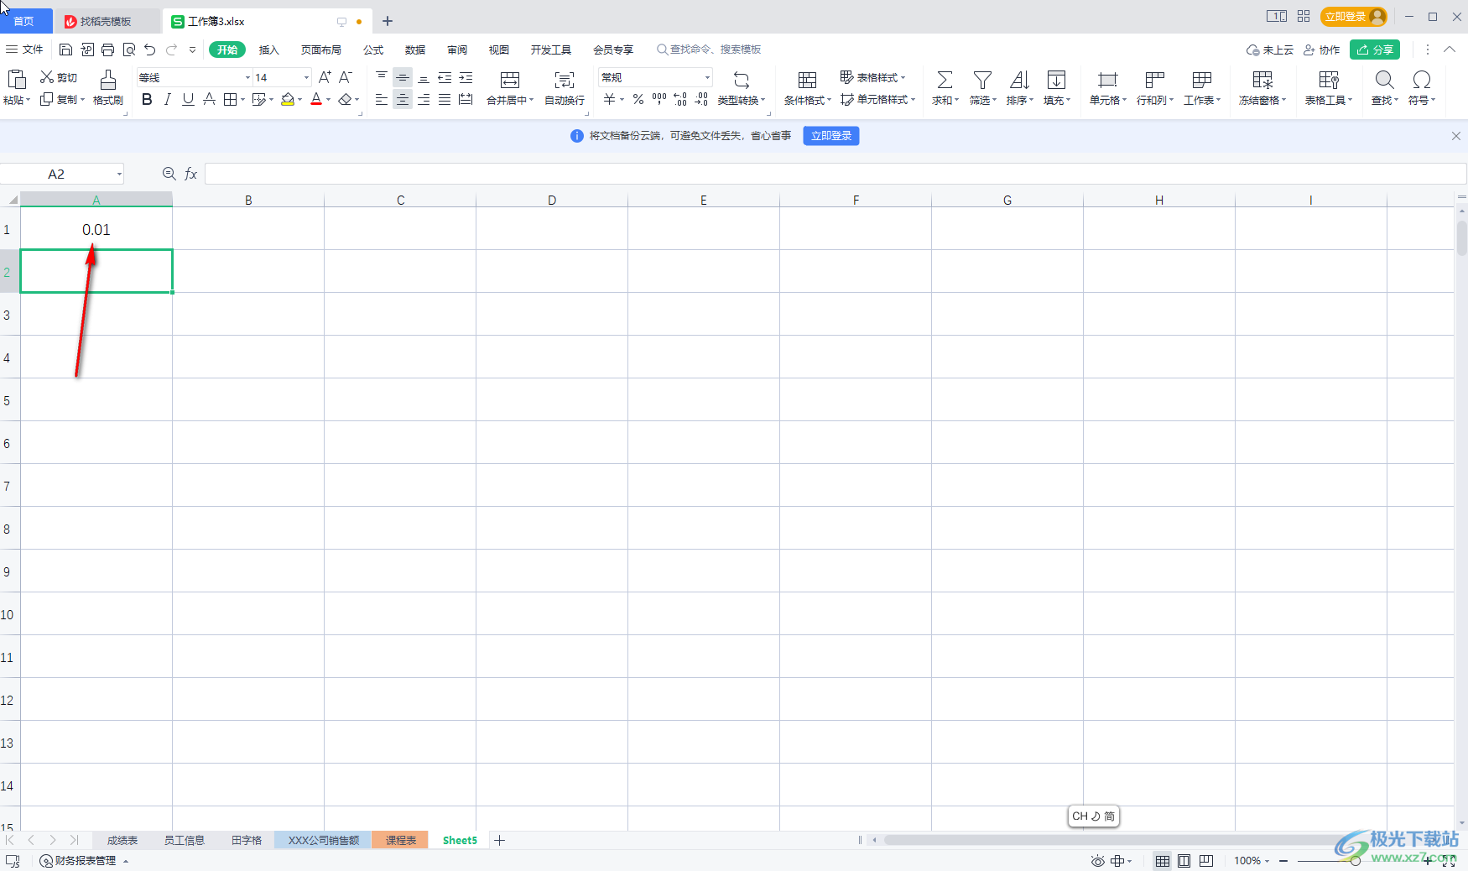Toggle horizontal center alignment
The image size is (1468, 871).
[x=403, y=100]
